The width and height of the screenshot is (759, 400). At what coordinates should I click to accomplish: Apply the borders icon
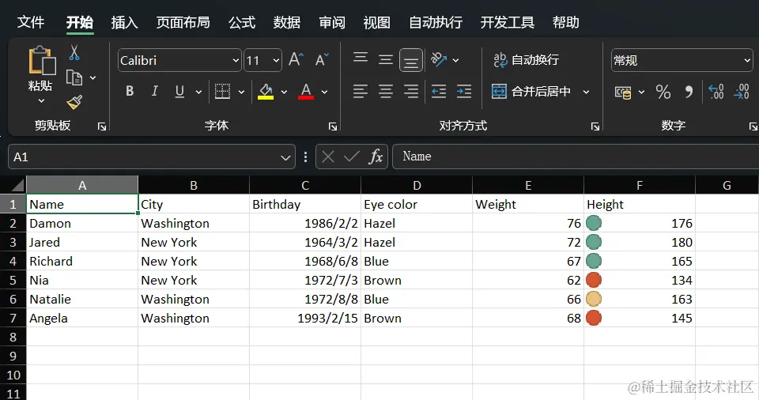222,91
